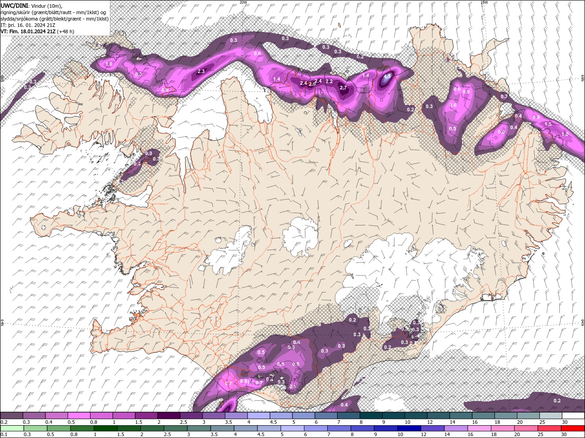Click the red-pink lower legend swatch at 25

pyautogui.click(x=549, y=428)
